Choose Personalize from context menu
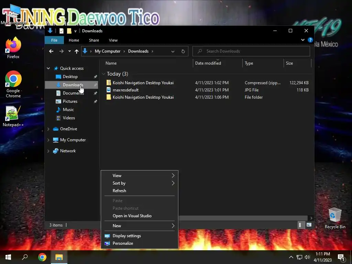Screen dimensions: 352x264 [140, 243]
